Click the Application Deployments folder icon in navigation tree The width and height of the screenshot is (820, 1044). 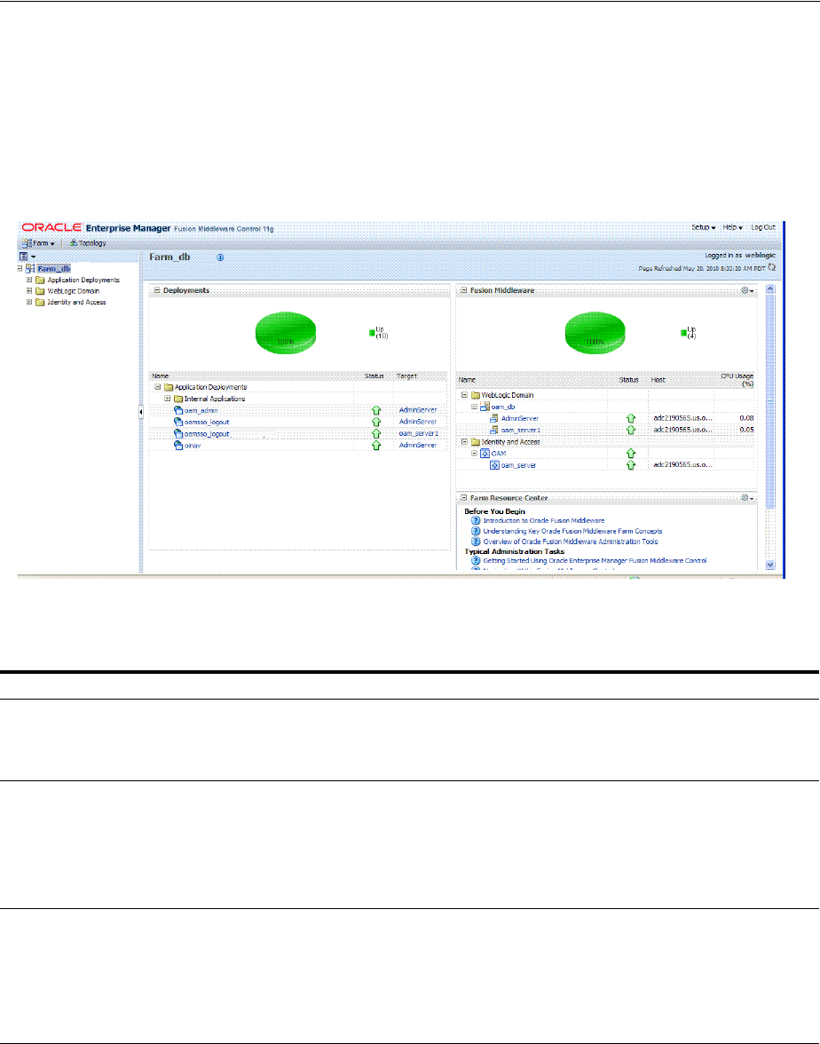coord(40,281)
